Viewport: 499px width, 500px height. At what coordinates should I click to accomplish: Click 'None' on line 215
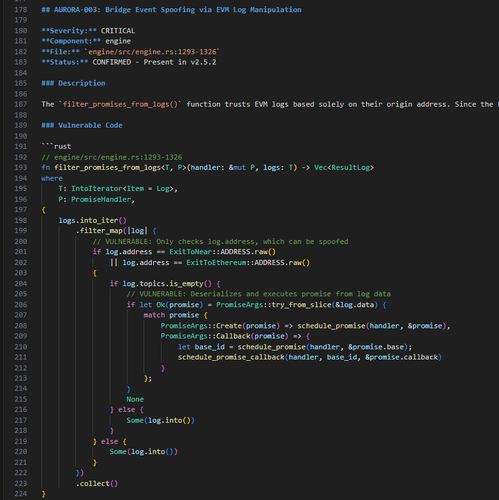(x=135, y=399)
